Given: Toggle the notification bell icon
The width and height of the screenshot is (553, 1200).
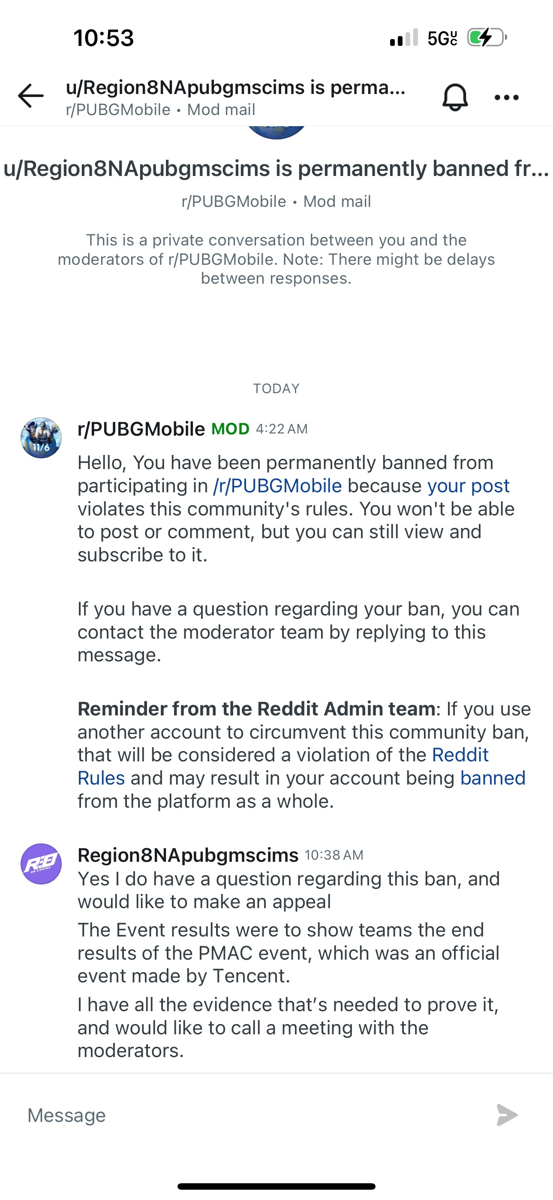Looking at the screenshot, I should 455,97.
